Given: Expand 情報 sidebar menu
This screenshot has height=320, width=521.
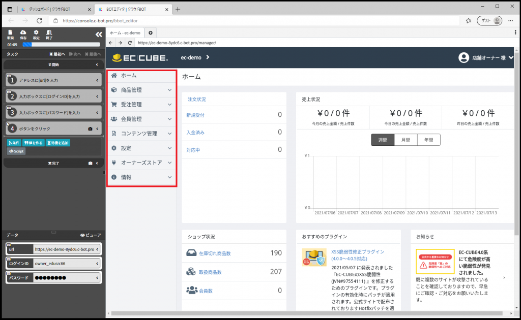Looking at the screenshot, I should click(x=142, y=177).
